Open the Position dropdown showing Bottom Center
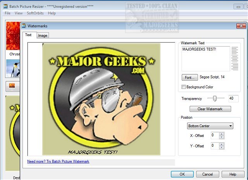This screenshot has width=248, height=180. (x=210, y=126)
